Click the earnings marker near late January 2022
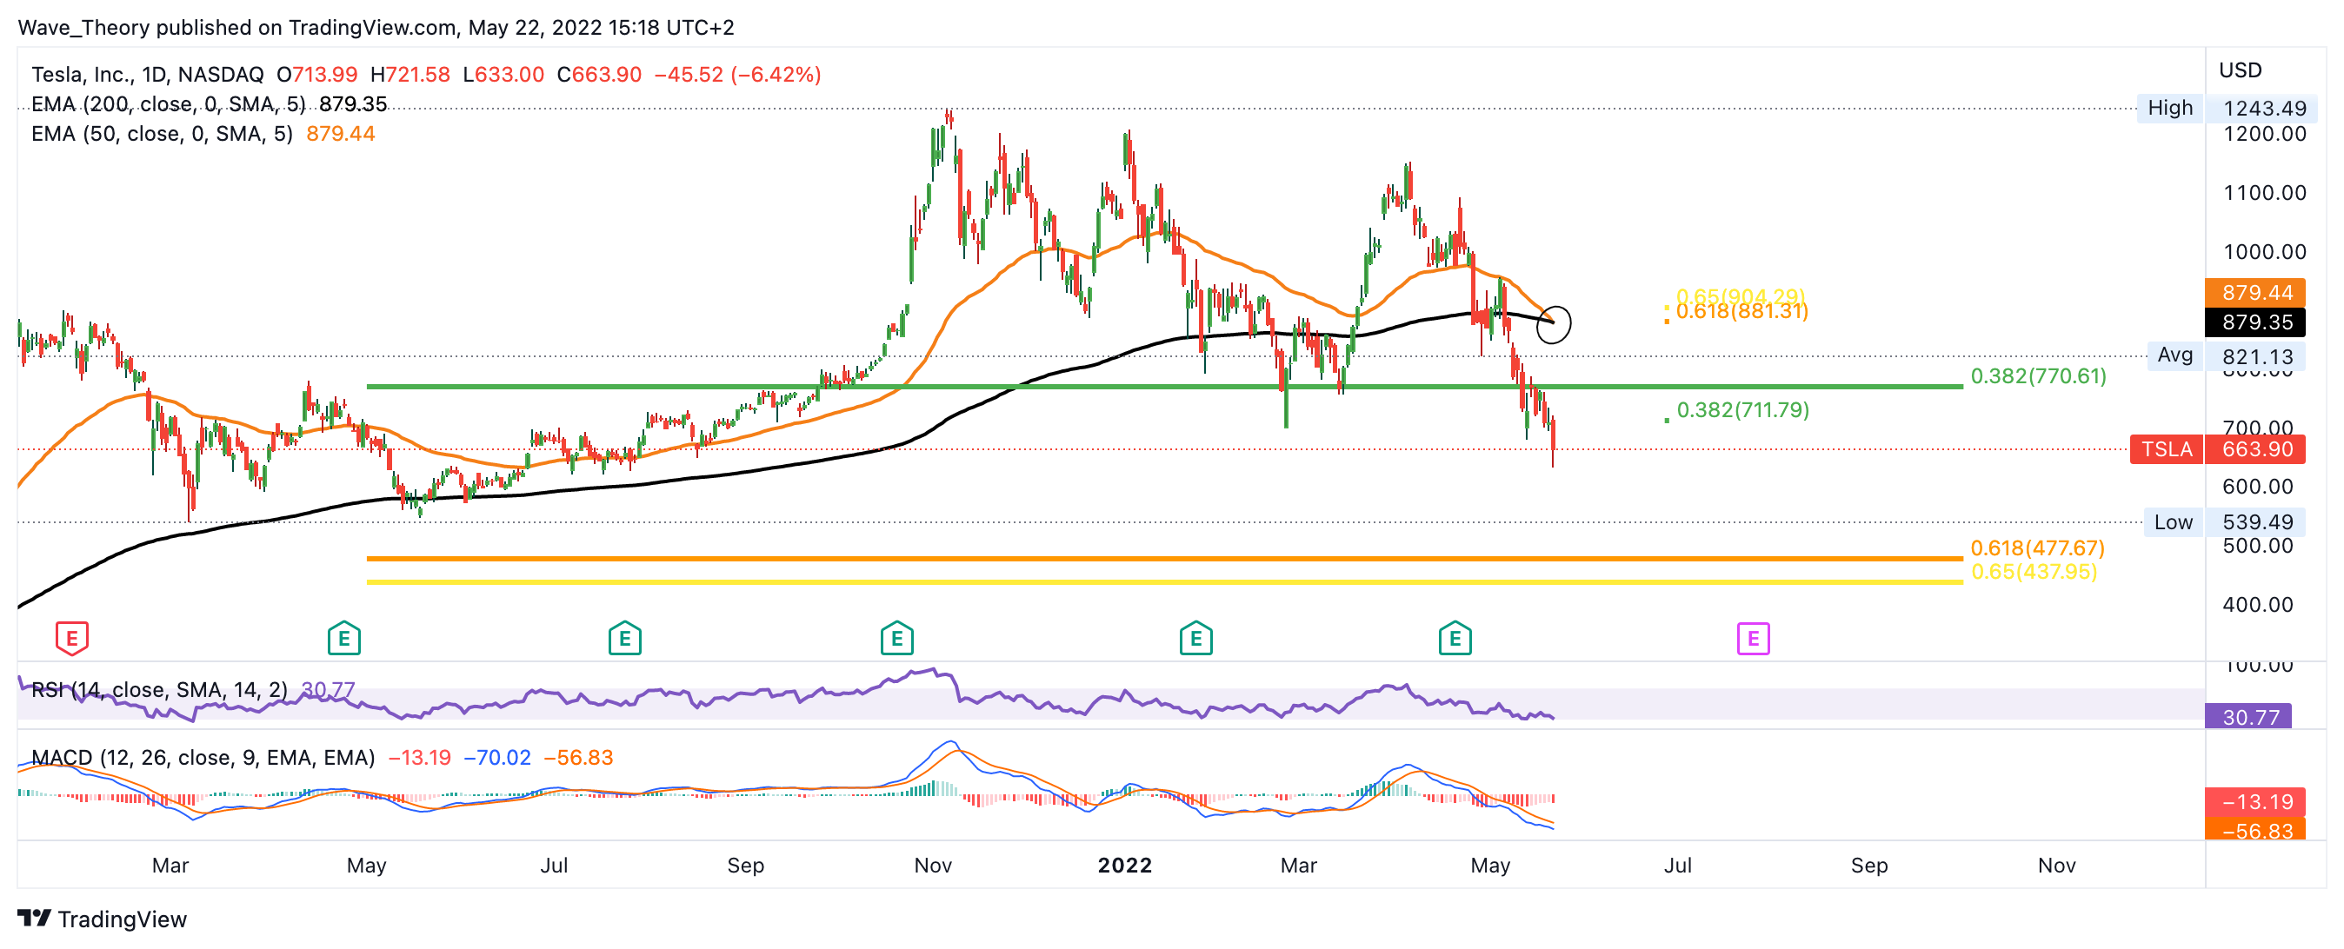2344x949 pixels. [x=1195, y=638]
